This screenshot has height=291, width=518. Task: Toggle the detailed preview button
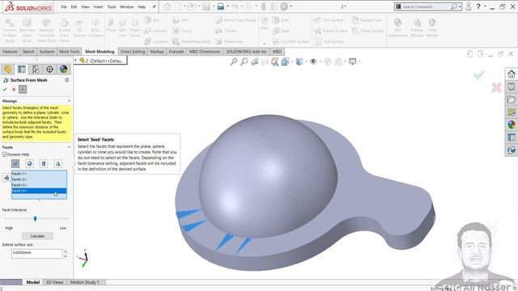tap(23, 90)
